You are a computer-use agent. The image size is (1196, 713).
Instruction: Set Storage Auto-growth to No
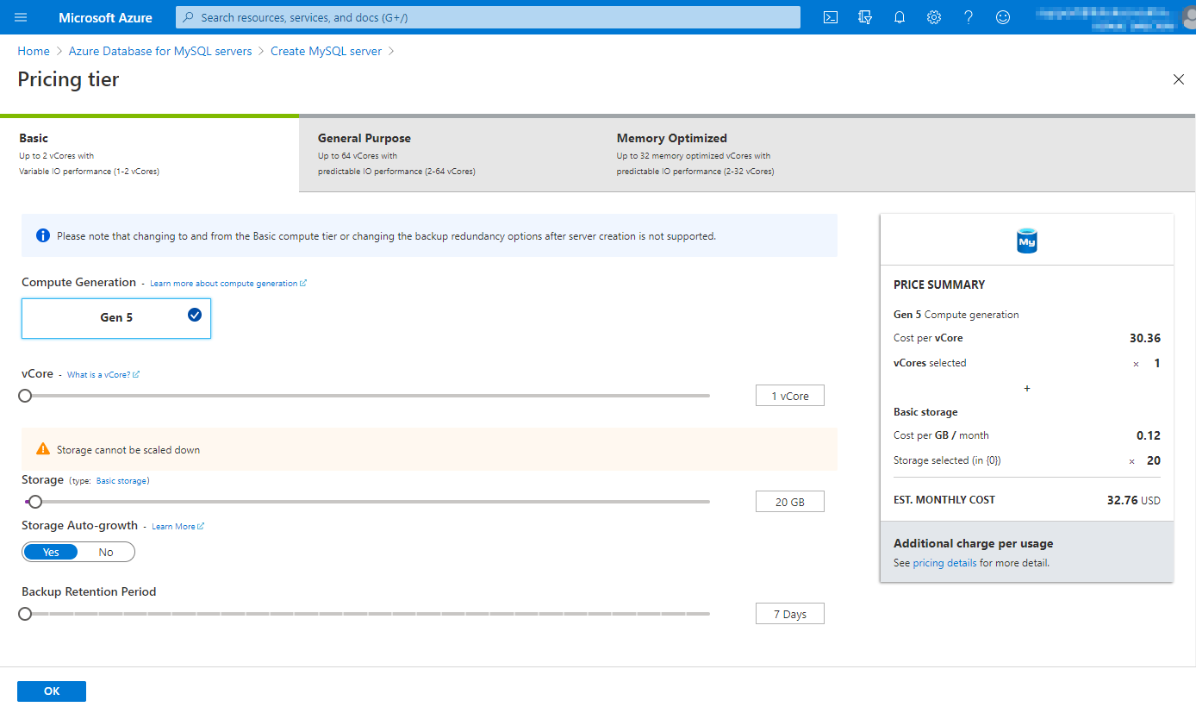pos(106,552)
